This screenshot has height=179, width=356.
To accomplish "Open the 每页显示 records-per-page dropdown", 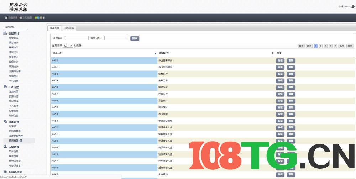I will 68,46.
